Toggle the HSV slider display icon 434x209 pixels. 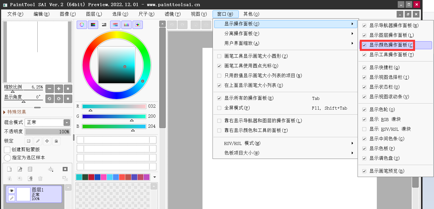click(x=104, y=24)
